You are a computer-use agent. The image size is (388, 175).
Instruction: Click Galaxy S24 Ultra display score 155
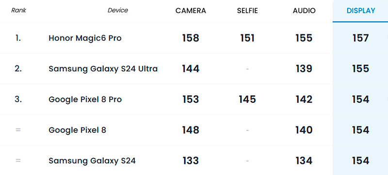361,69
